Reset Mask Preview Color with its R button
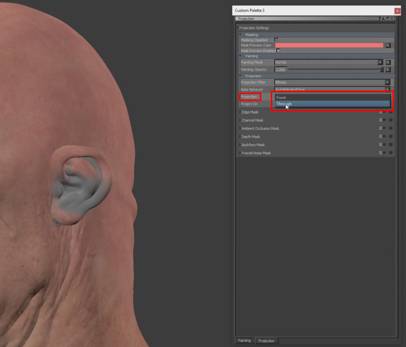Viewport: 406px width, 347px height. pos(388,45)
